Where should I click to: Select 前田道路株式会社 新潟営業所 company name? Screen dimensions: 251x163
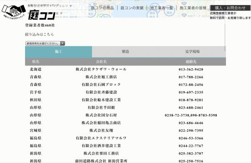coord(101,161)
